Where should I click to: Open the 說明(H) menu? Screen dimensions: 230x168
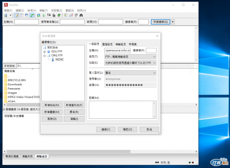(x=82, y=11)
